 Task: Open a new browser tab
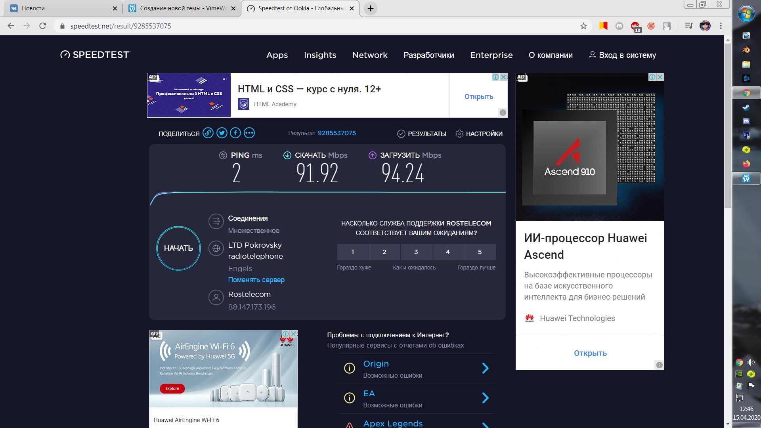coord(370,8)
